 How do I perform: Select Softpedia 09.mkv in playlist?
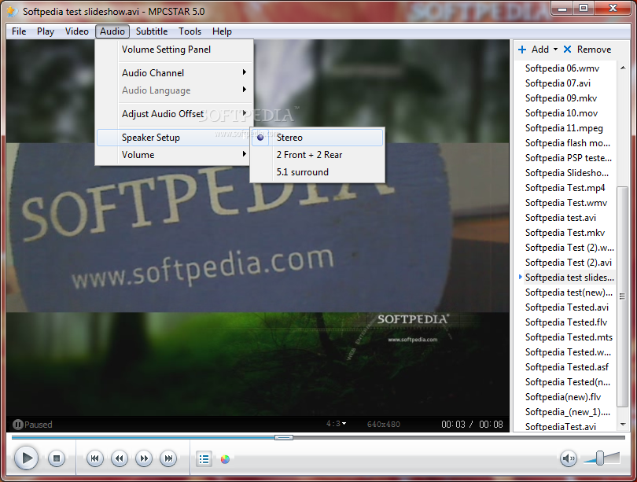point(561,98)
